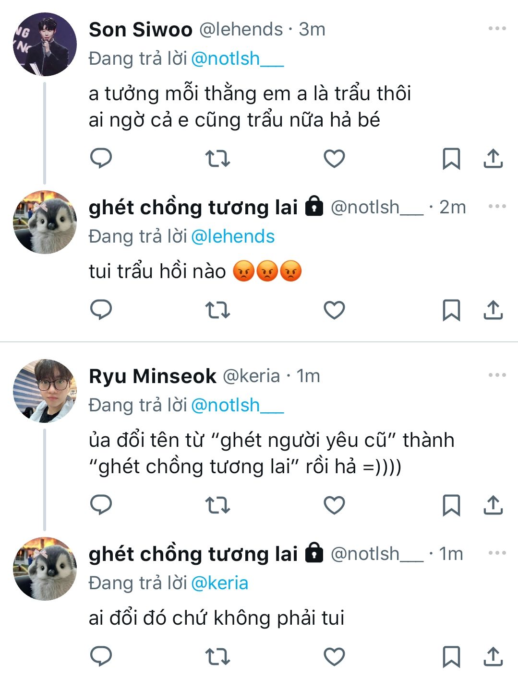
Task: View Son Siwoo's profile picture
Action: [x=45, y=45]
